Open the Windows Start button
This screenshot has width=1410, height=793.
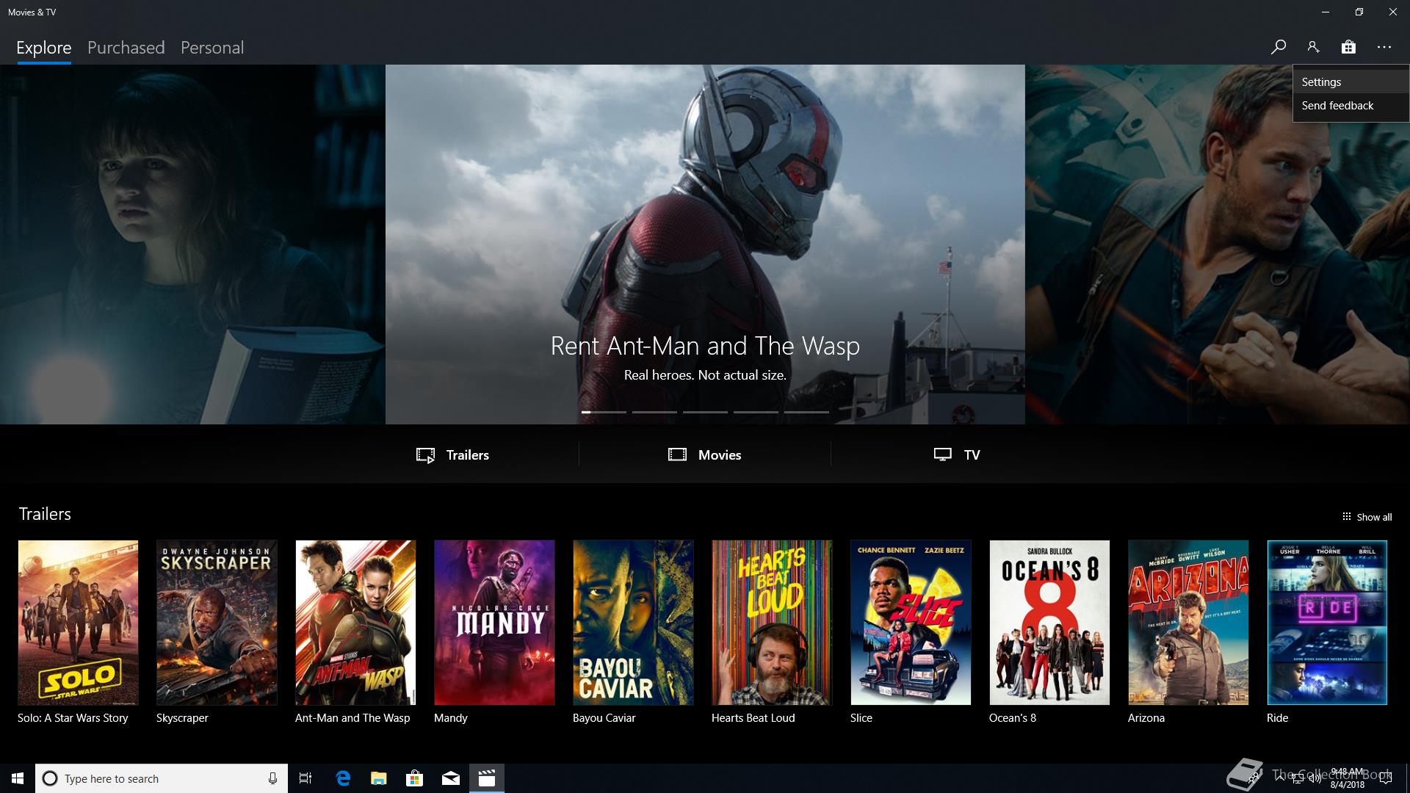pos(18,778)
